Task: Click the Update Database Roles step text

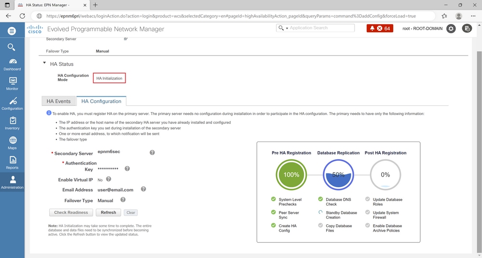Action: [x=387, y=202]
